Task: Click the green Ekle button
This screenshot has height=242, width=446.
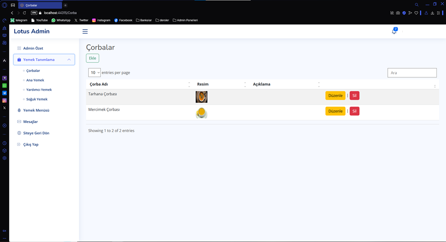Action: tap(93, 58)
